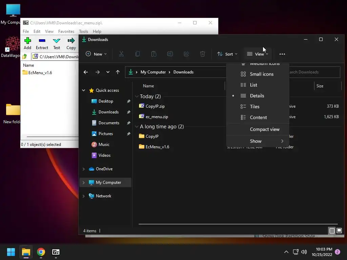
Task: Select the Details view option
Action: 258,96
